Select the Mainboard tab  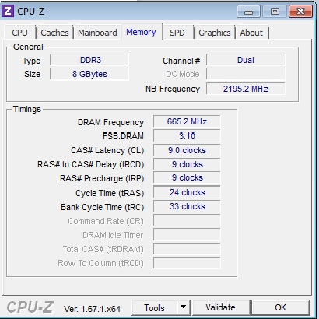(x=97, y=33)
